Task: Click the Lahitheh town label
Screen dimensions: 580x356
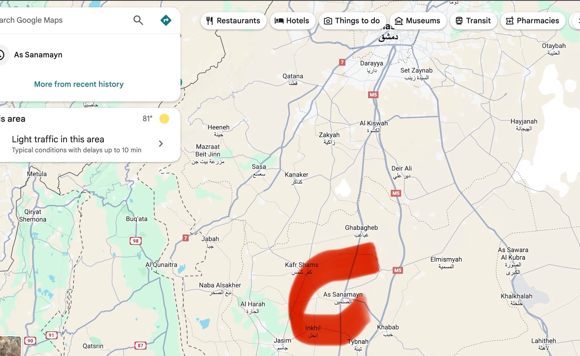Action: (x=544, y=344)
